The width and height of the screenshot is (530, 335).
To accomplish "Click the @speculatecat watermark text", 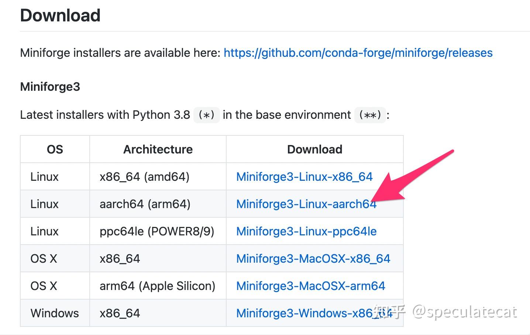I will tap(464, 312).
